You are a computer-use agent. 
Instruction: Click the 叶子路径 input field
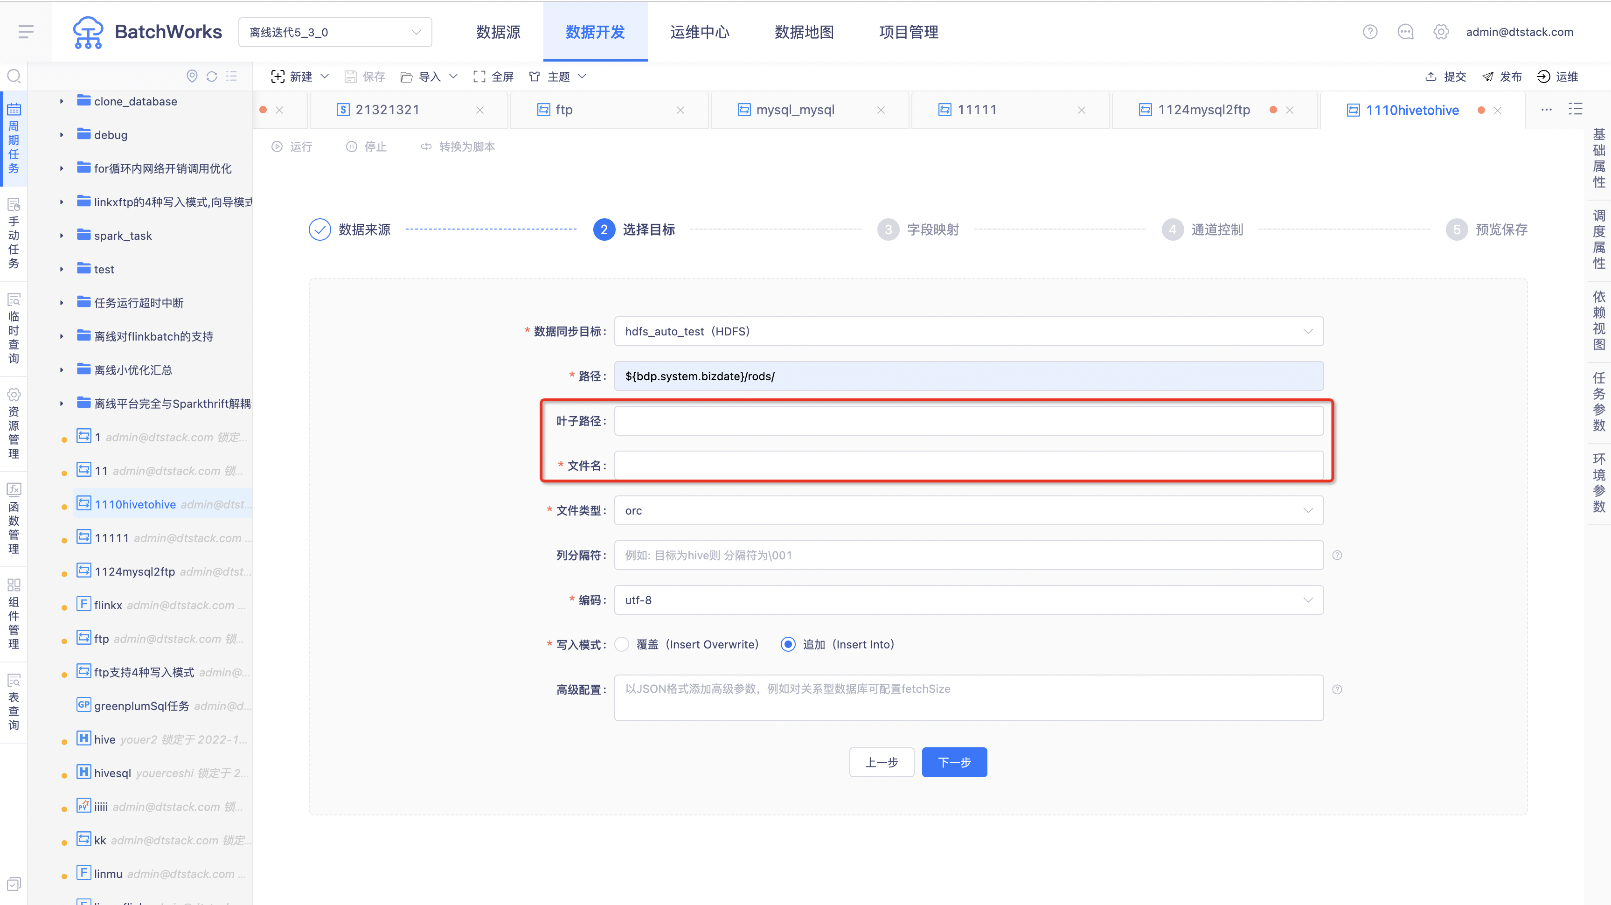(968, 421)
